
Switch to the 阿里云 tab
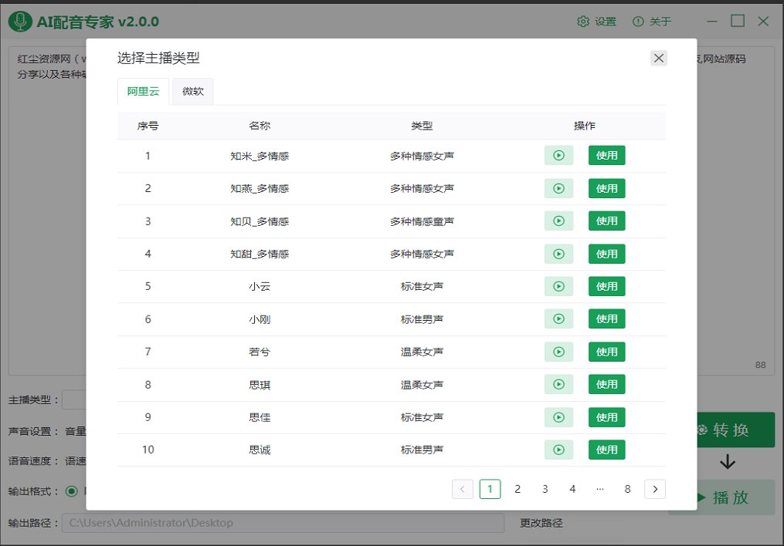pyautogui.click(x=143, y=91)
